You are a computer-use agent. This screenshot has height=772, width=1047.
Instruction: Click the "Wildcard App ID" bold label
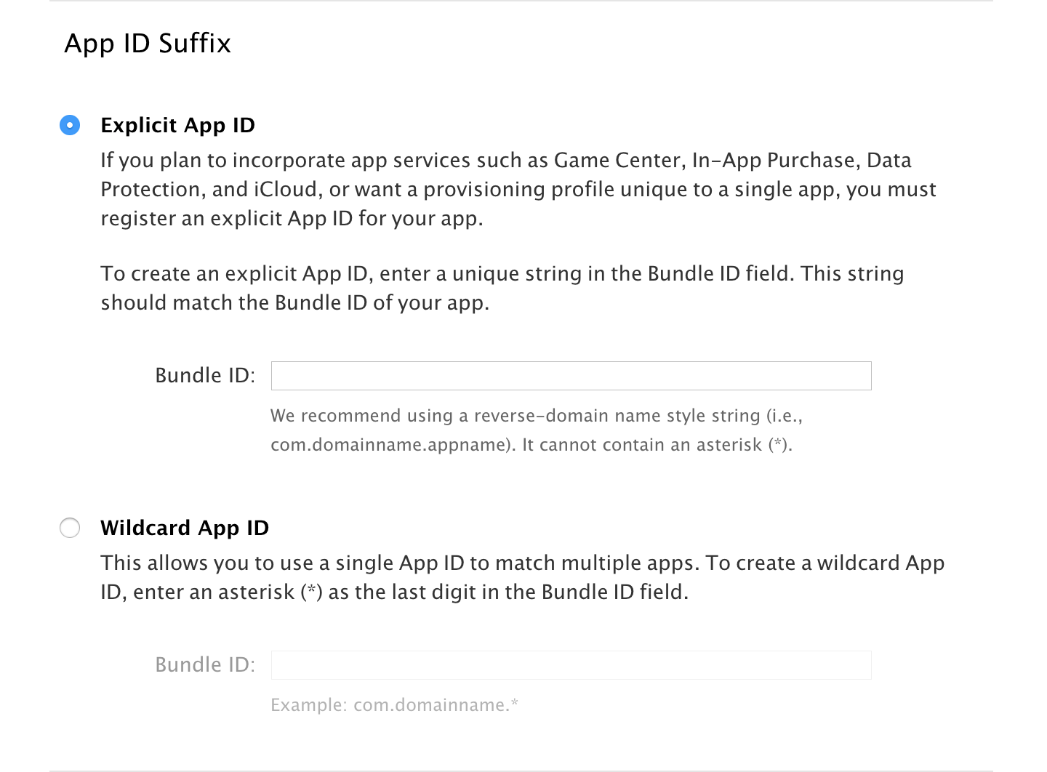(185, 528)
